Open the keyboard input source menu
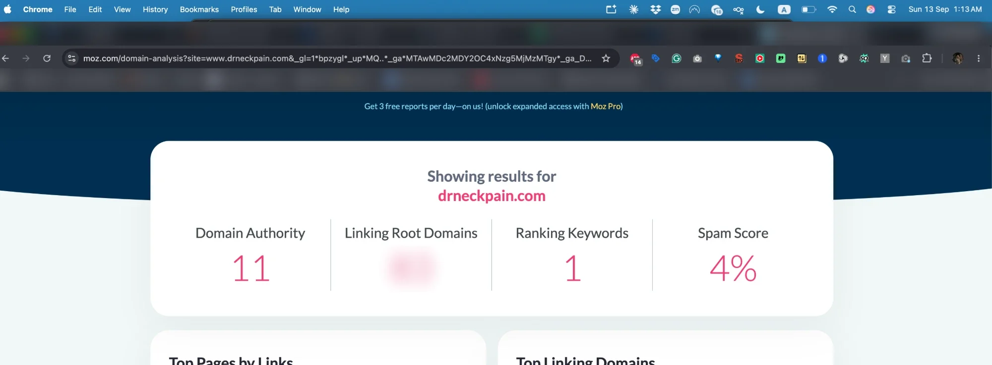The height and width of the screenshot is (365, 992). 784,9
